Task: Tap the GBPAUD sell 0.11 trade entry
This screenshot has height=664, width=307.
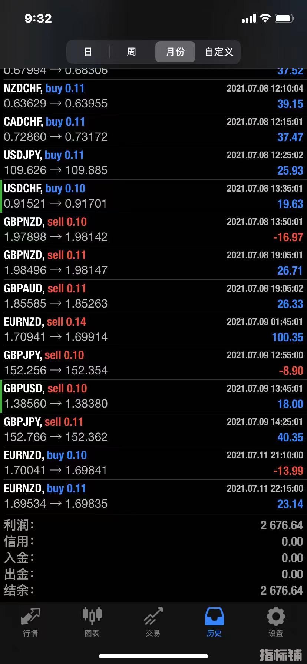Action: (153, 296)
